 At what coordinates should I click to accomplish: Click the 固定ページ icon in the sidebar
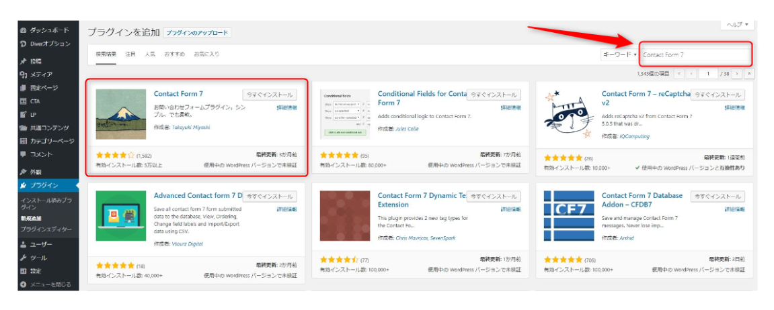tap(24, 88)
